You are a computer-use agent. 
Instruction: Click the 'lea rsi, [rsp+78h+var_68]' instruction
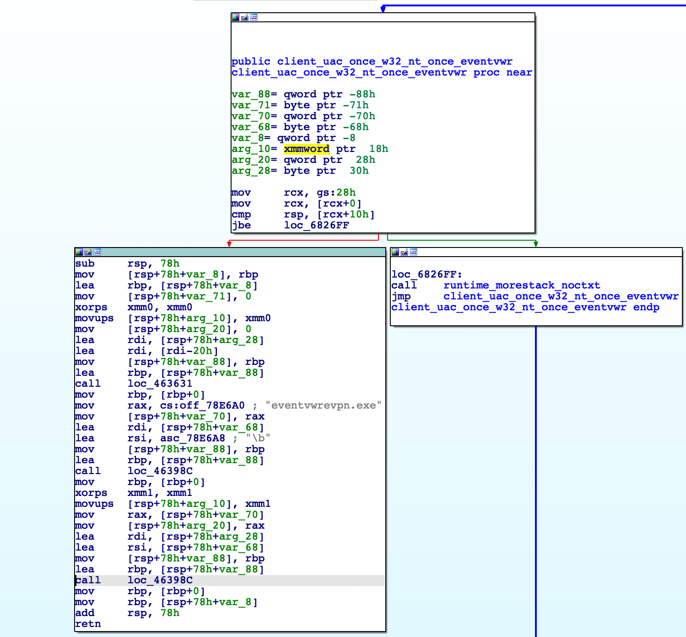pyautogui.click(x=170, y=547)
